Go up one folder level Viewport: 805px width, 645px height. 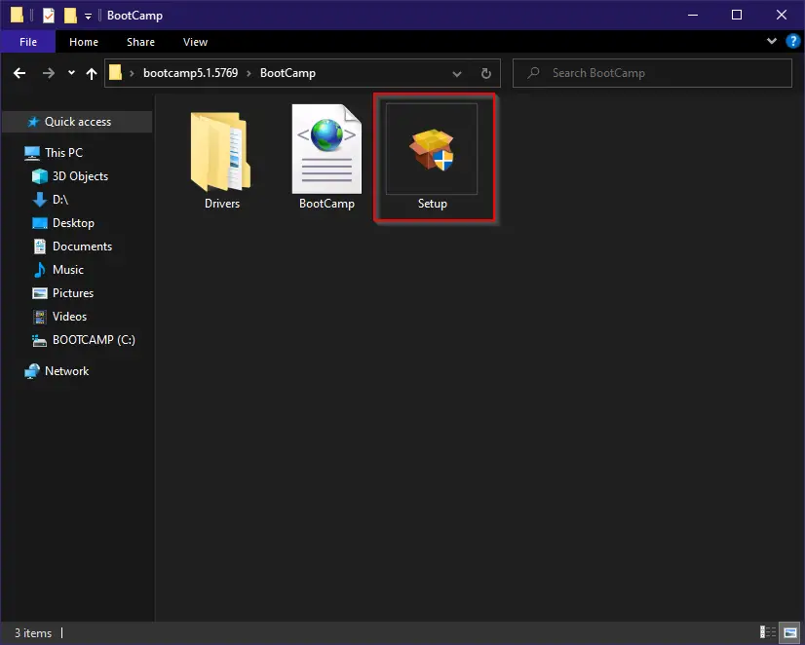click(92, 73)
